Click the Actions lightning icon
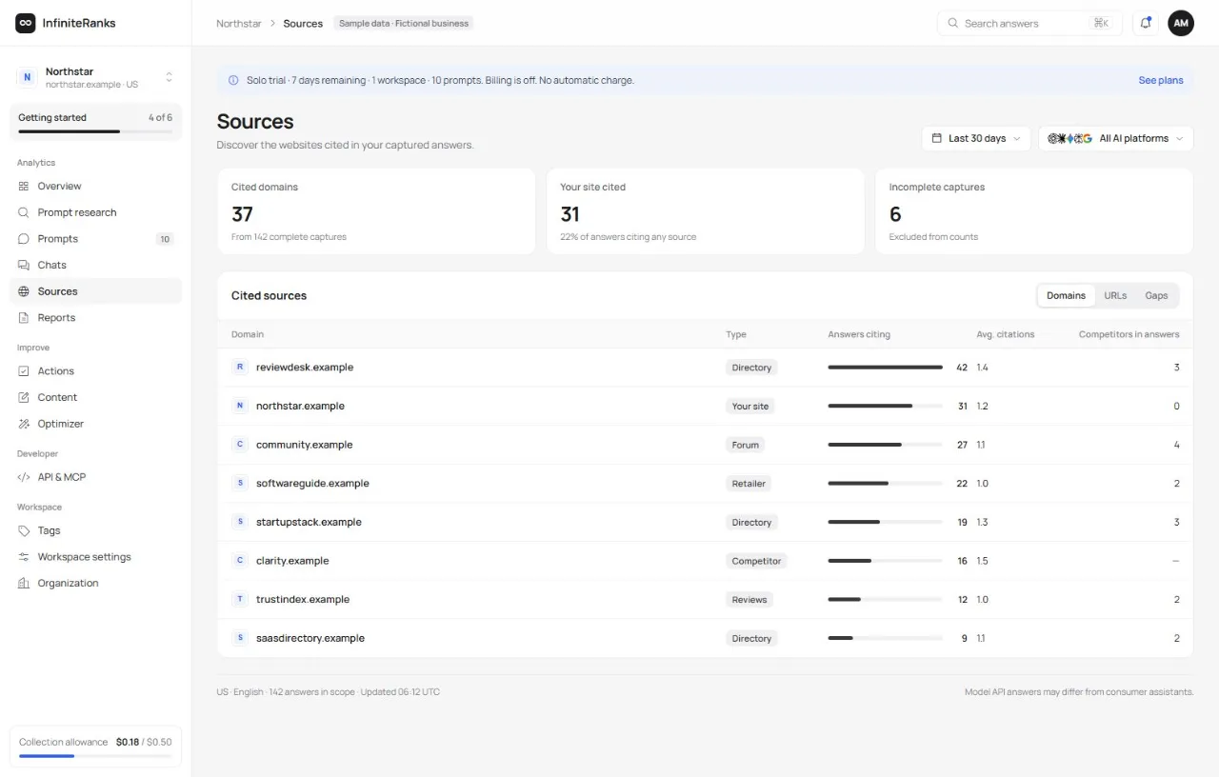This screenshot has height=777, width=1219. (24, 371)
